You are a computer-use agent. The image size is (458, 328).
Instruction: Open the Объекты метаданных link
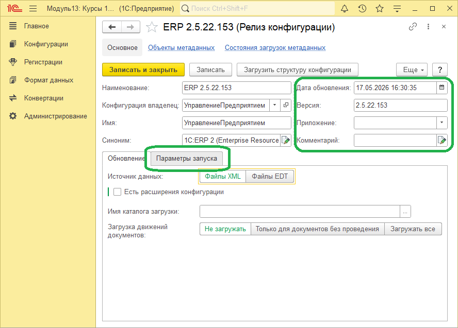coord(182,47)
